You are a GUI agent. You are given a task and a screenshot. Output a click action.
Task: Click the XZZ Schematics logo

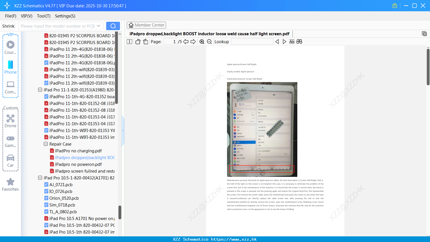[7, 6]
